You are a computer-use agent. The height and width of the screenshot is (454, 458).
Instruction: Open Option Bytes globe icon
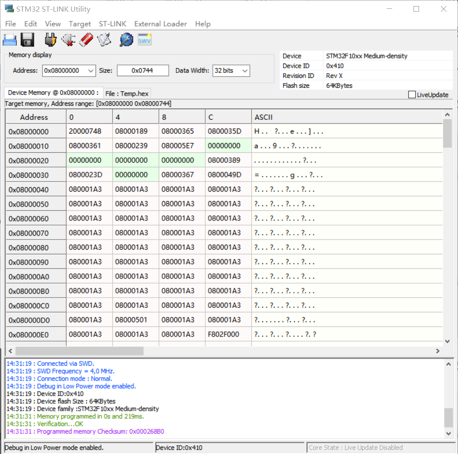[127, 40]
